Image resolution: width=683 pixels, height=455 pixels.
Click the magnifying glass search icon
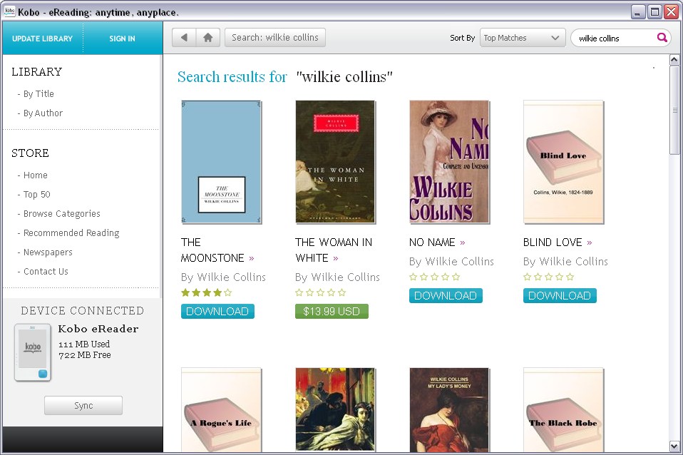pyautogui.click(x=662, y=37)
